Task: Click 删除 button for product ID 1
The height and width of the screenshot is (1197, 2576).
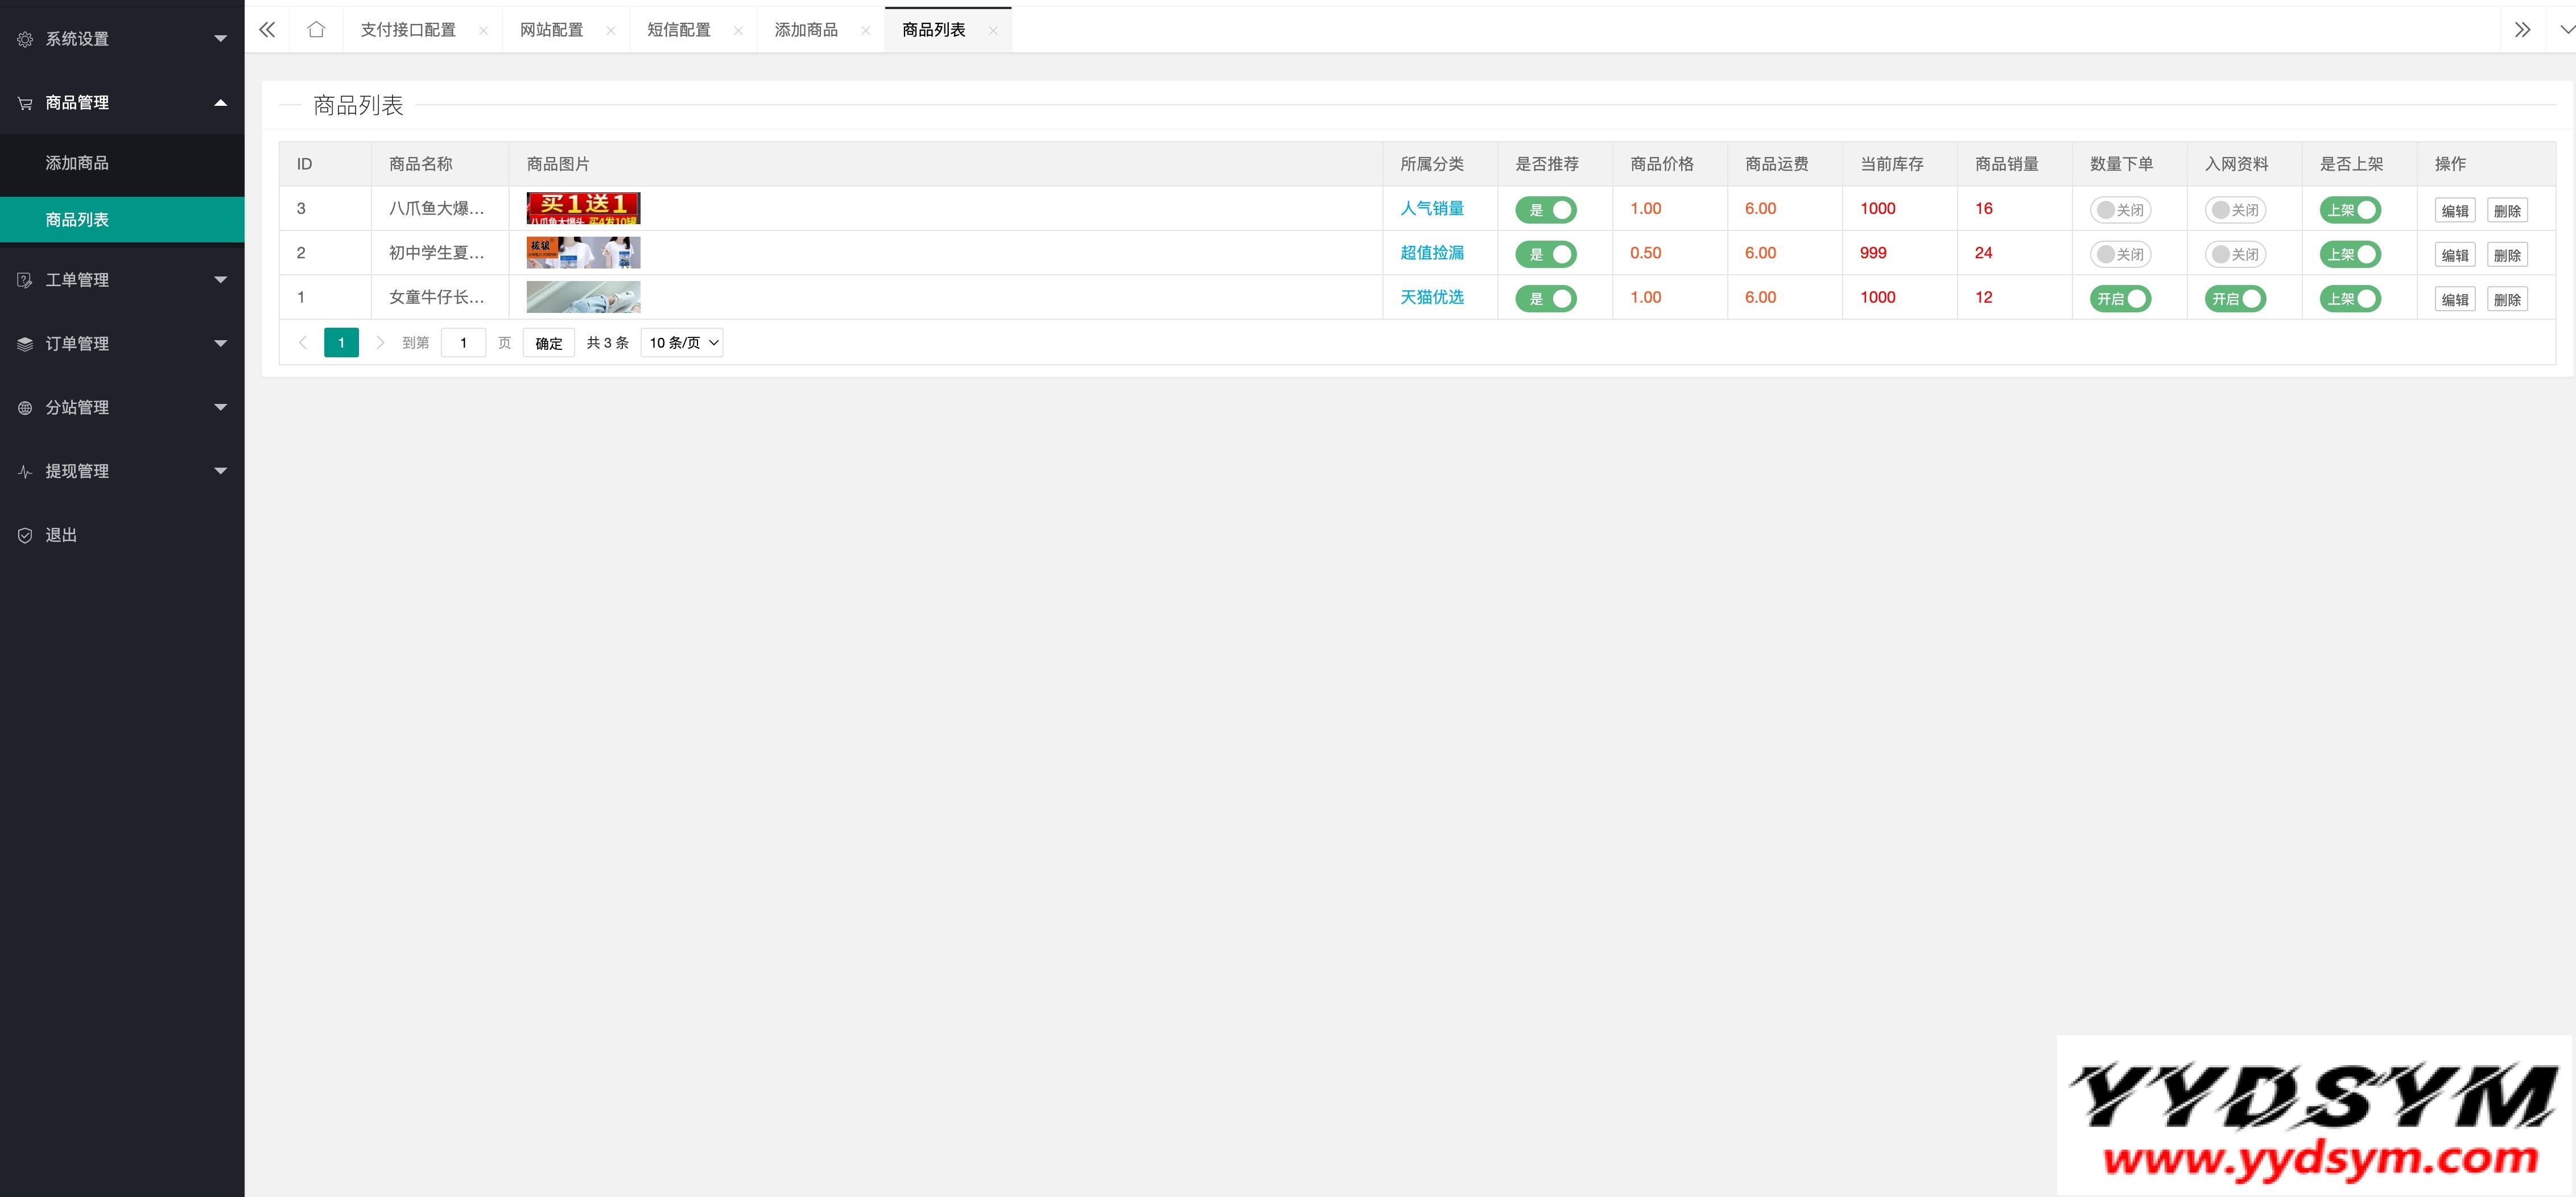Action: (2506, 299)
